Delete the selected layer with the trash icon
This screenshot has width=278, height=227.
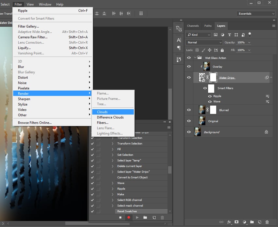[268, 222]
